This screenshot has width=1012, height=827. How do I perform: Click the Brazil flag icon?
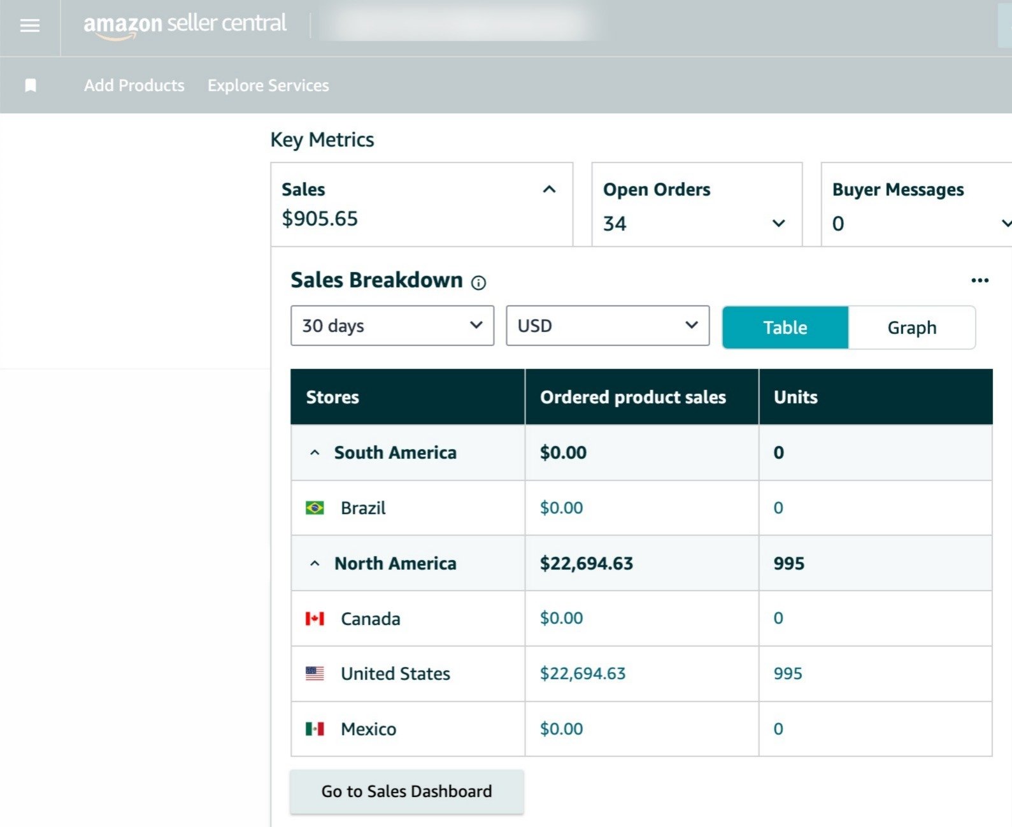tap(315, 508)
